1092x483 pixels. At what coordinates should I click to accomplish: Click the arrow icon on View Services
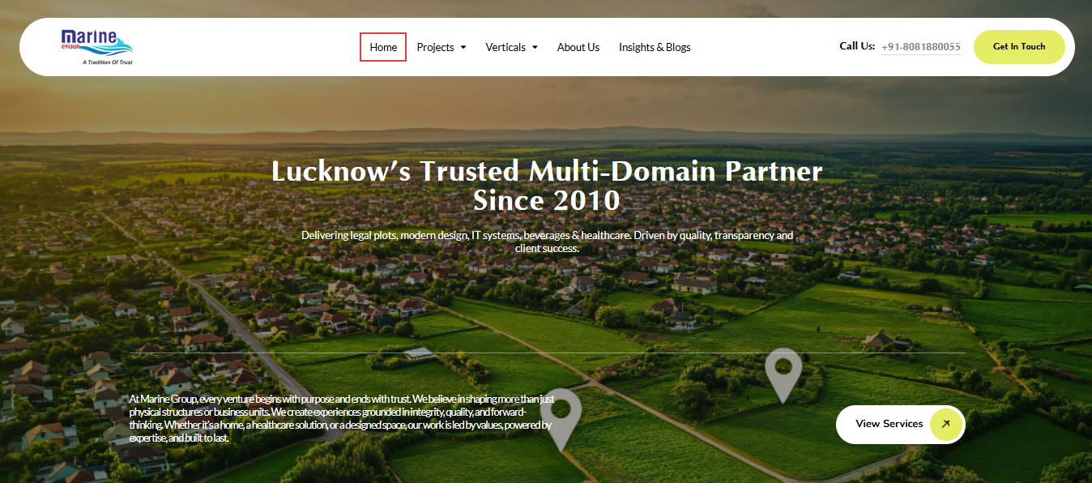click(945, 424)
